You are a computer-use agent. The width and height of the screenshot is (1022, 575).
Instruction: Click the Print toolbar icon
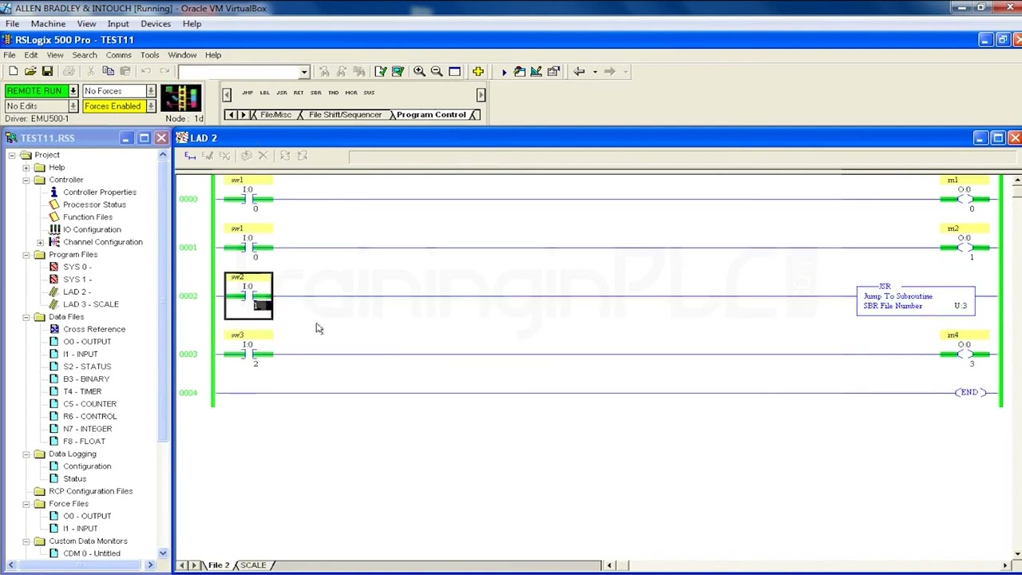[x=69, y=71]
